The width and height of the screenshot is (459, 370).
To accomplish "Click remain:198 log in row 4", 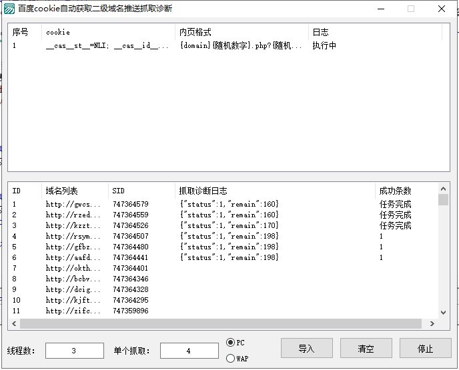I will click(229, 236).
